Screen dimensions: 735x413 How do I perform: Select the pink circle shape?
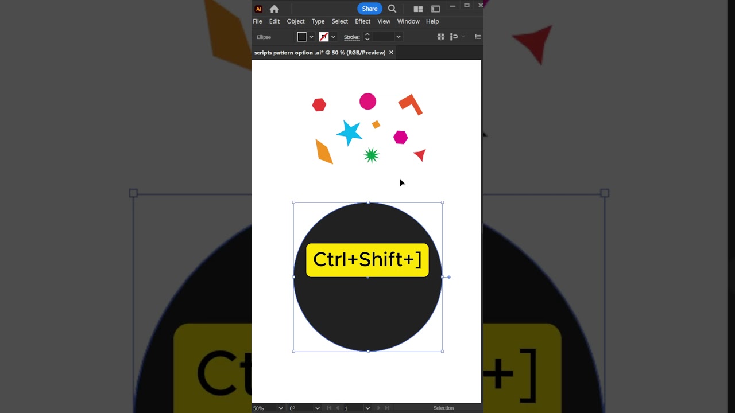coord(367,102)
